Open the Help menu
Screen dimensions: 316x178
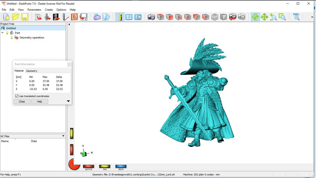(73, 10)
